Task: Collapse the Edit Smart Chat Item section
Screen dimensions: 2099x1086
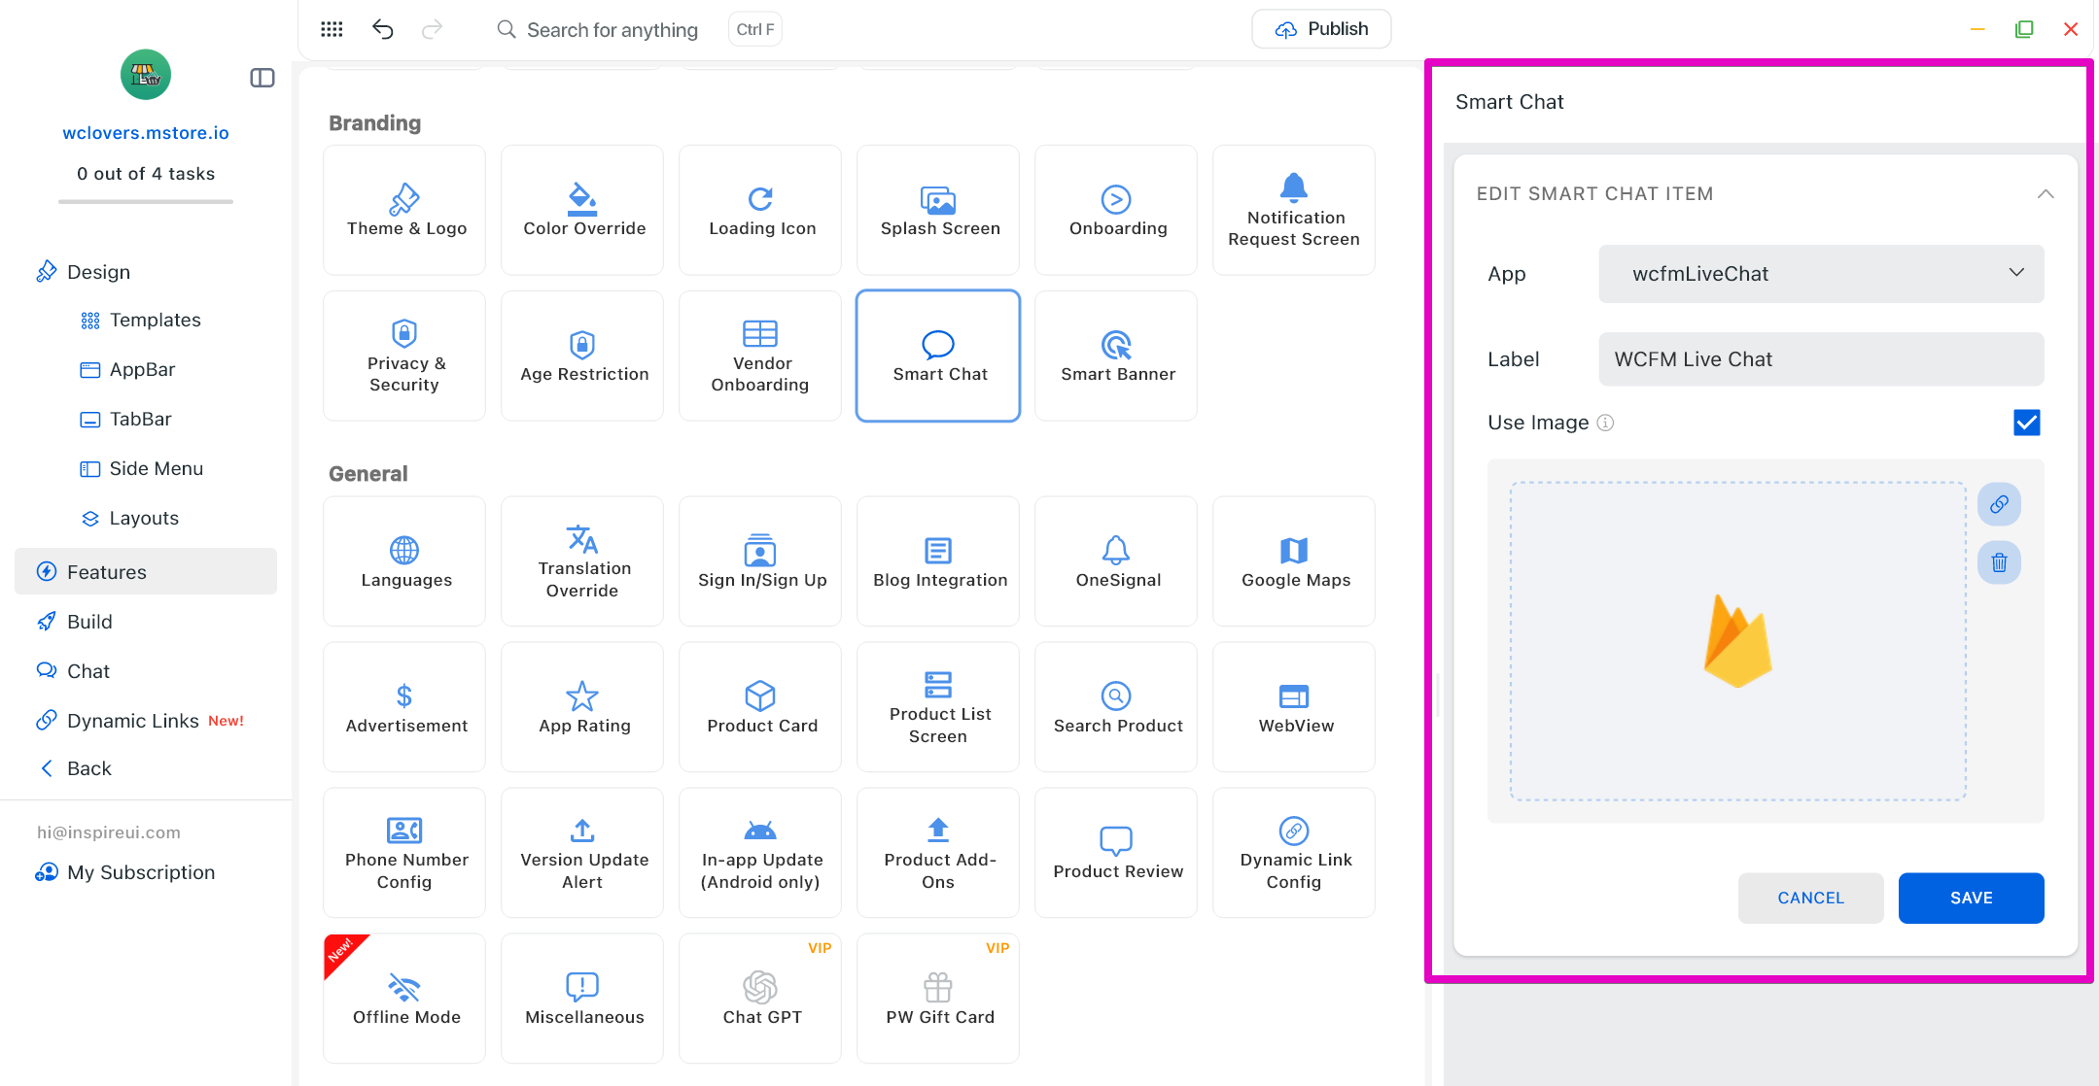Action: [x=2046, y=193]
